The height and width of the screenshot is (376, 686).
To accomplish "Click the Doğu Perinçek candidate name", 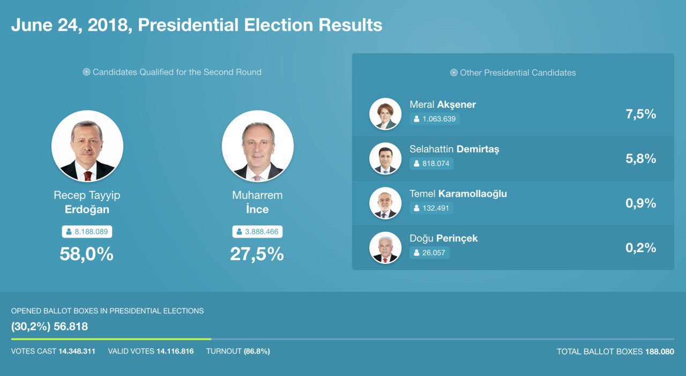I will coord(443,238).
